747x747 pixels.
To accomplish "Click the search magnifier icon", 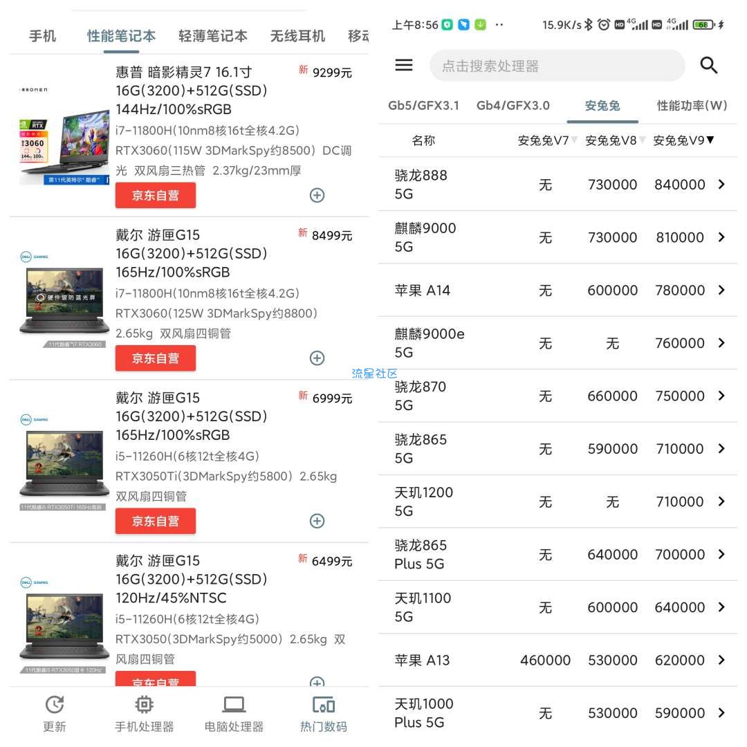I will tap(709, 66).
